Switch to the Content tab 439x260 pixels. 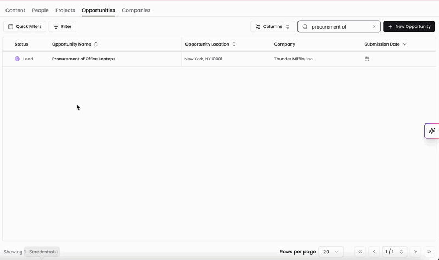pos(15,10)
